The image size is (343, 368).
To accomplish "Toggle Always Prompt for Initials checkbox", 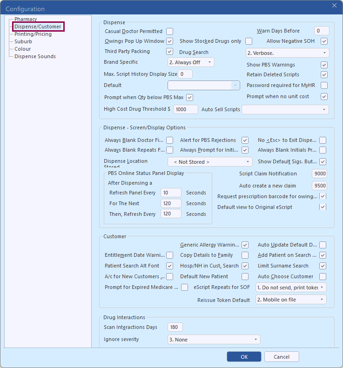I will [x=245, y=150].
